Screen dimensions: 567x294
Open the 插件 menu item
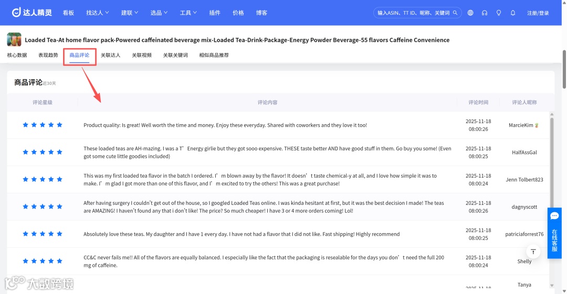tap(215, 13)
